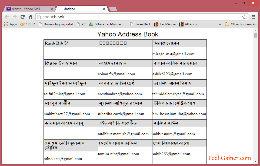The image size is (260, 166).
Task: Visit the TechGainer.com watermark link
Action: [x=229, y=158]
